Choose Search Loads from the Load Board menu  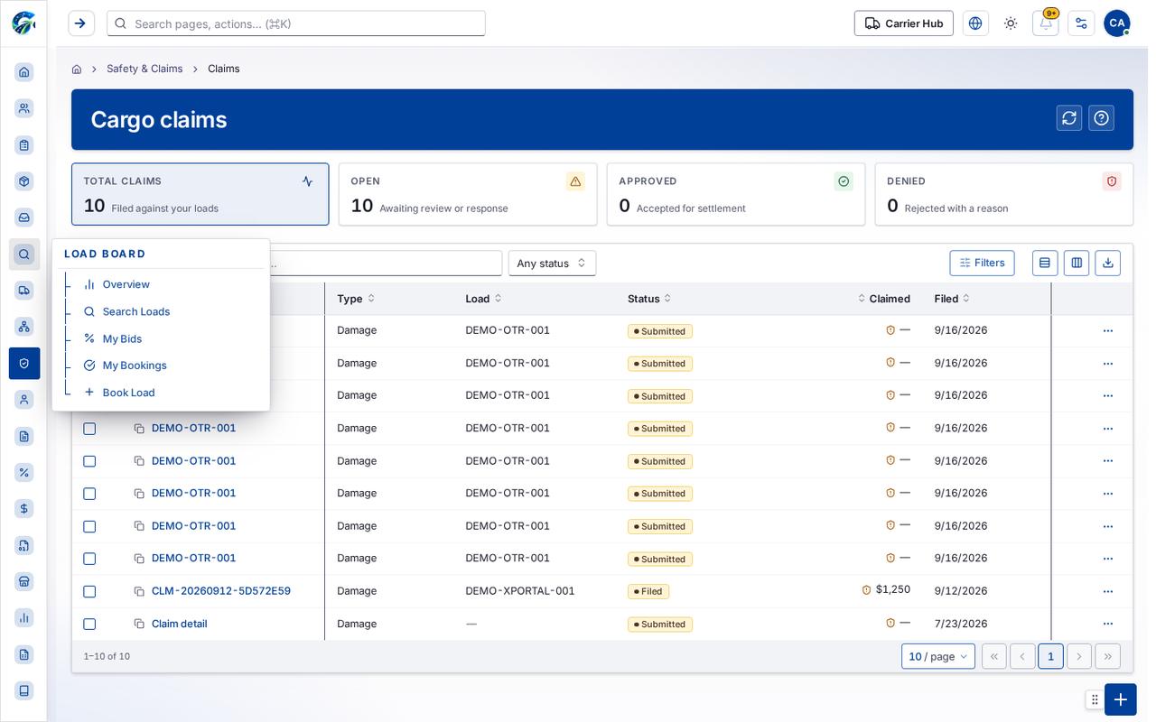[136, 311]
